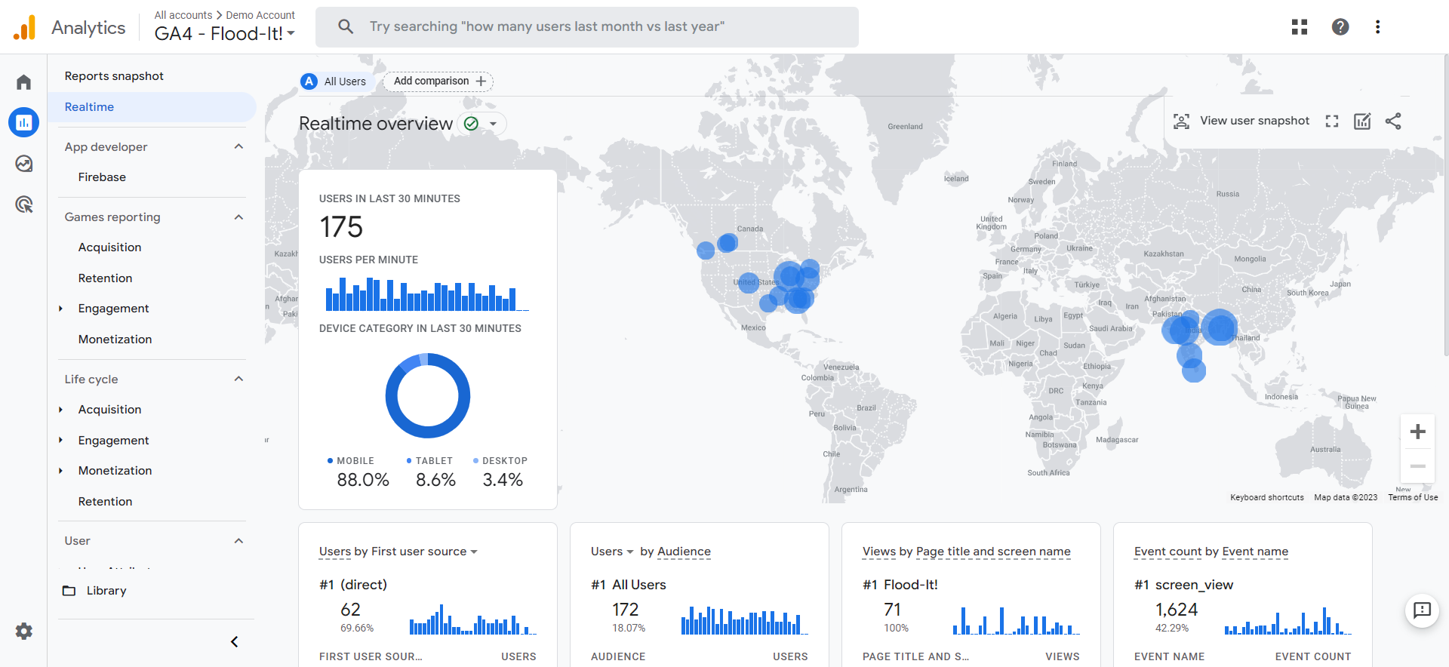The height and width of the screenshot is (667, 1449).
Task: Click the Share this report icon
Action: [1393, 121]
